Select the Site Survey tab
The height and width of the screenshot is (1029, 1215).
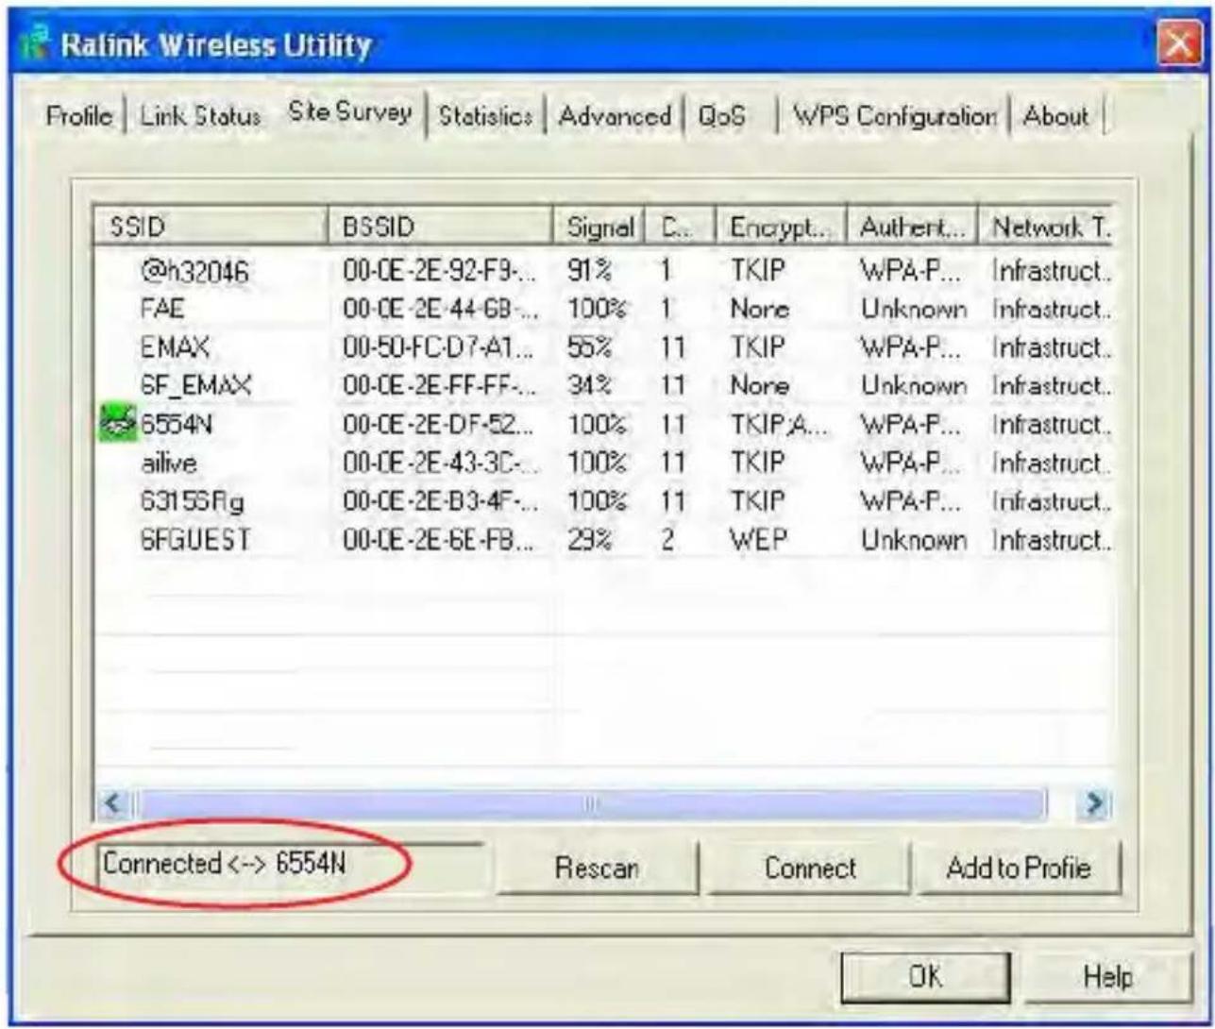click(350, 113)
